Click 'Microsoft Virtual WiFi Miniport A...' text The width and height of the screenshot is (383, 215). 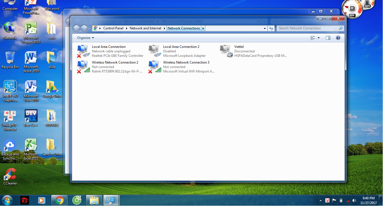189,71
